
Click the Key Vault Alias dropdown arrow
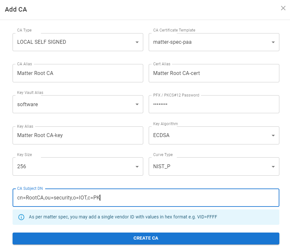[137, 105]
